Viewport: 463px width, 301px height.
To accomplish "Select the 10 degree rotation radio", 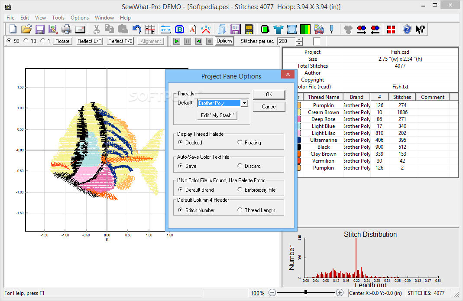I will 26,41.
